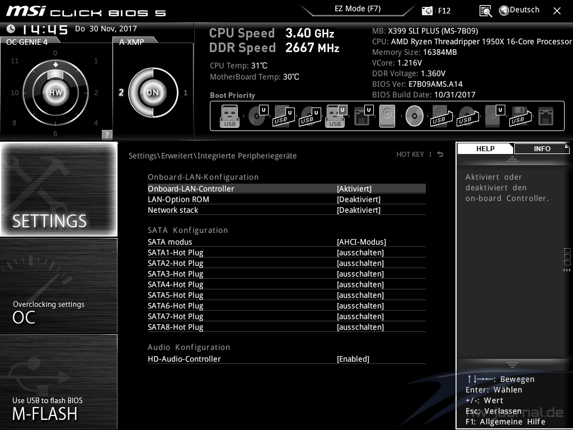Screen dimensions: 573x430
Task: Click the CPU Temp 31°C reading
Action: tap(238, 66)
